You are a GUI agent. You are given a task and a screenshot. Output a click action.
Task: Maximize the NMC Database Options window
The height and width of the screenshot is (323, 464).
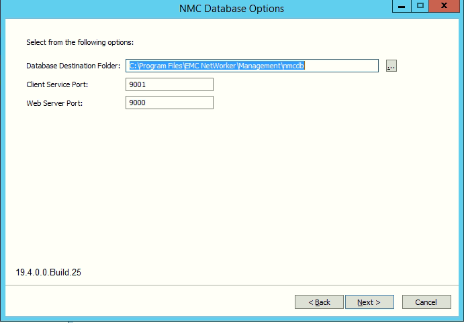click(x=420, y=7)
